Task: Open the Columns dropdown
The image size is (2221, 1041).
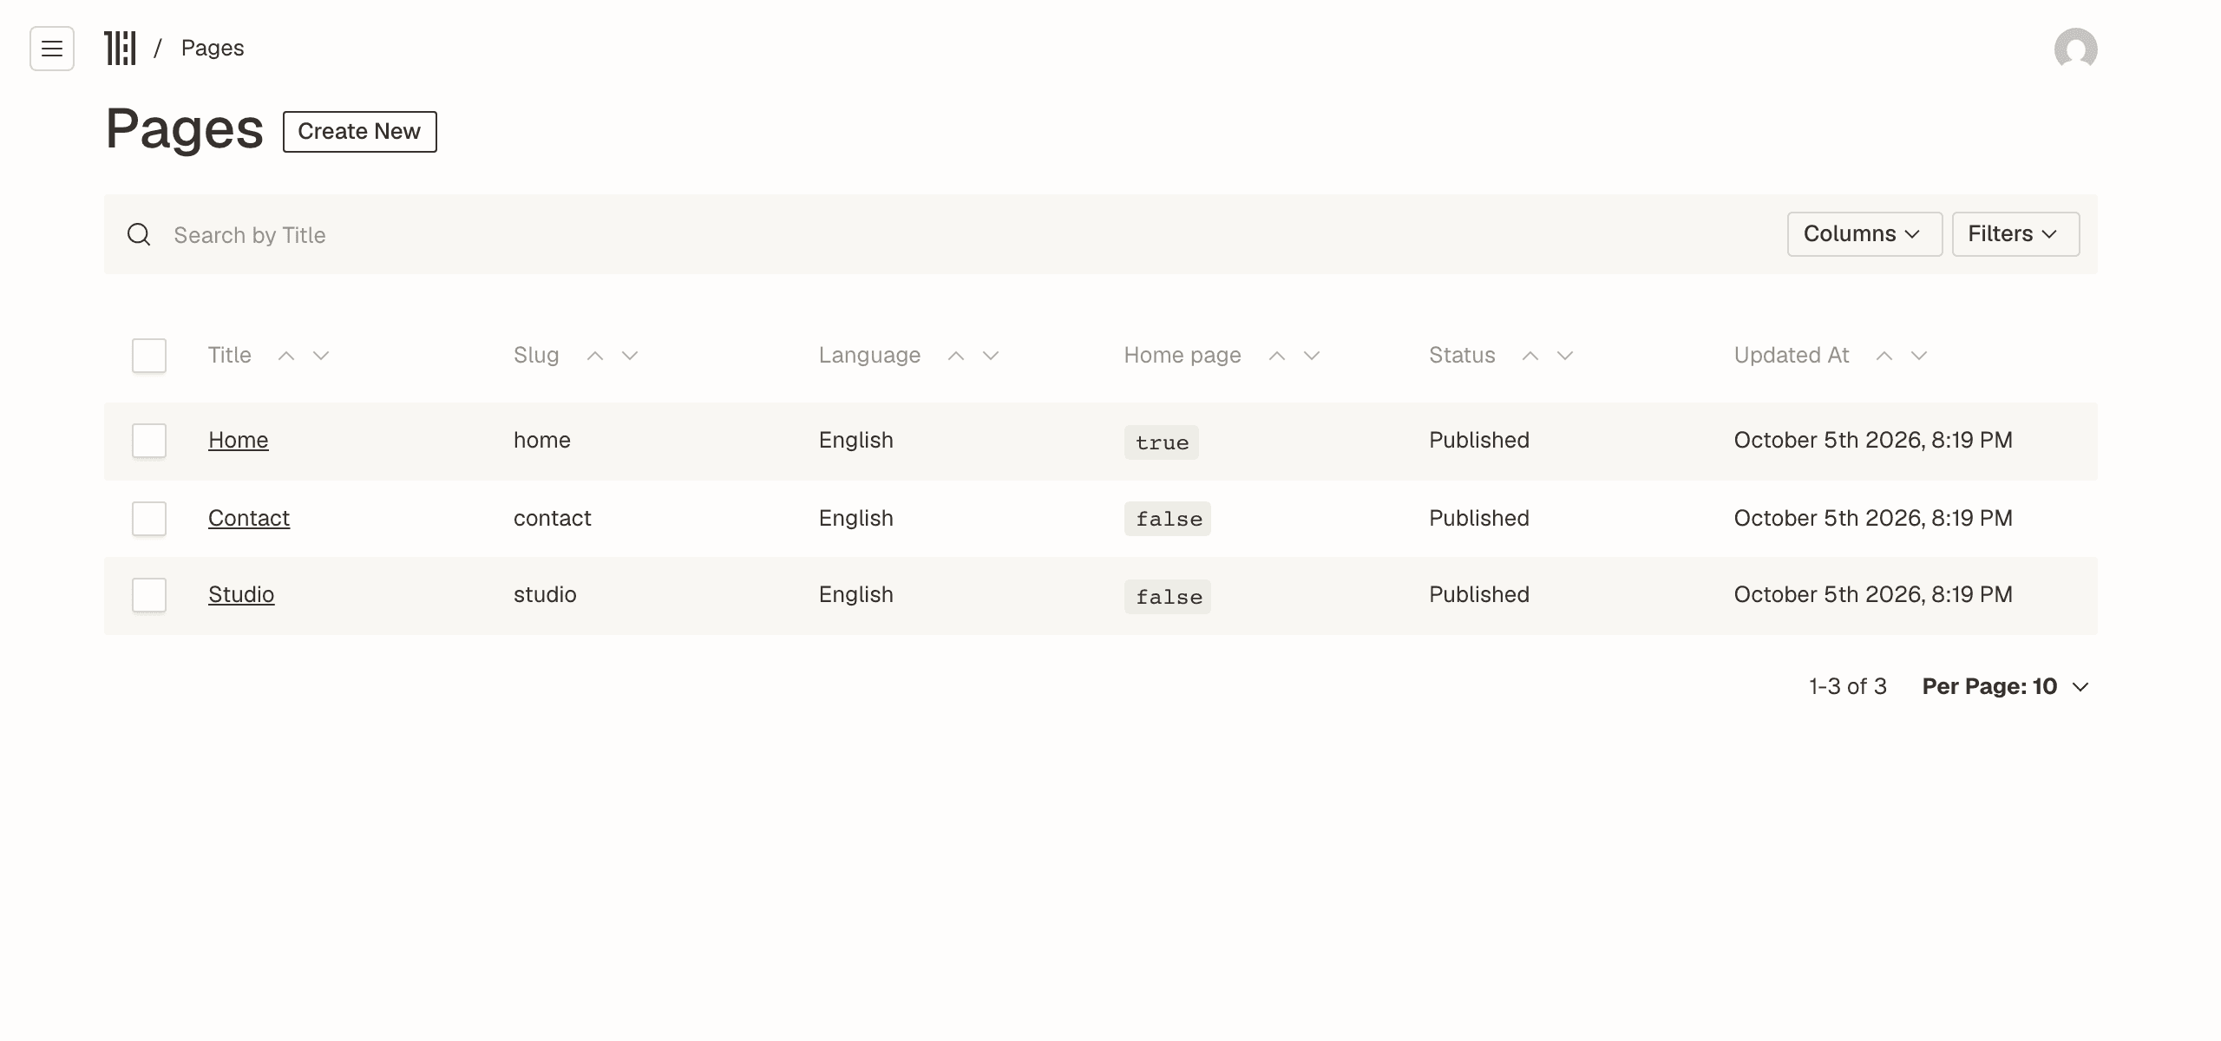Action: (x=1864, y=234)
